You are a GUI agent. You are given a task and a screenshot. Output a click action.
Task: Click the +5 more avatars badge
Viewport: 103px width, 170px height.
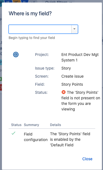point(34,1)
